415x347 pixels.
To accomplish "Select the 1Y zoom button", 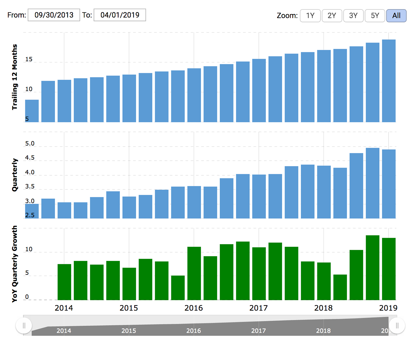I will point(310,15).
